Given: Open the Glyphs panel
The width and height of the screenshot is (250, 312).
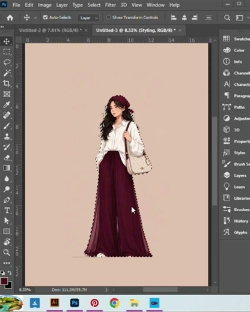Looking at the screenshot, I should point(235,232).
